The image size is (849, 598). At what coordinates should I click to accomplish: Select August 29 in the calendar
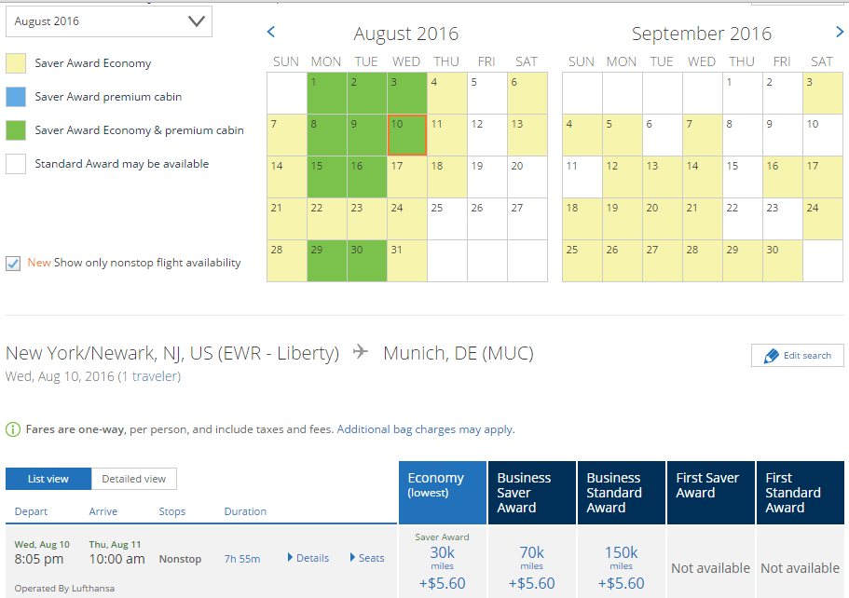click(327, 261)
